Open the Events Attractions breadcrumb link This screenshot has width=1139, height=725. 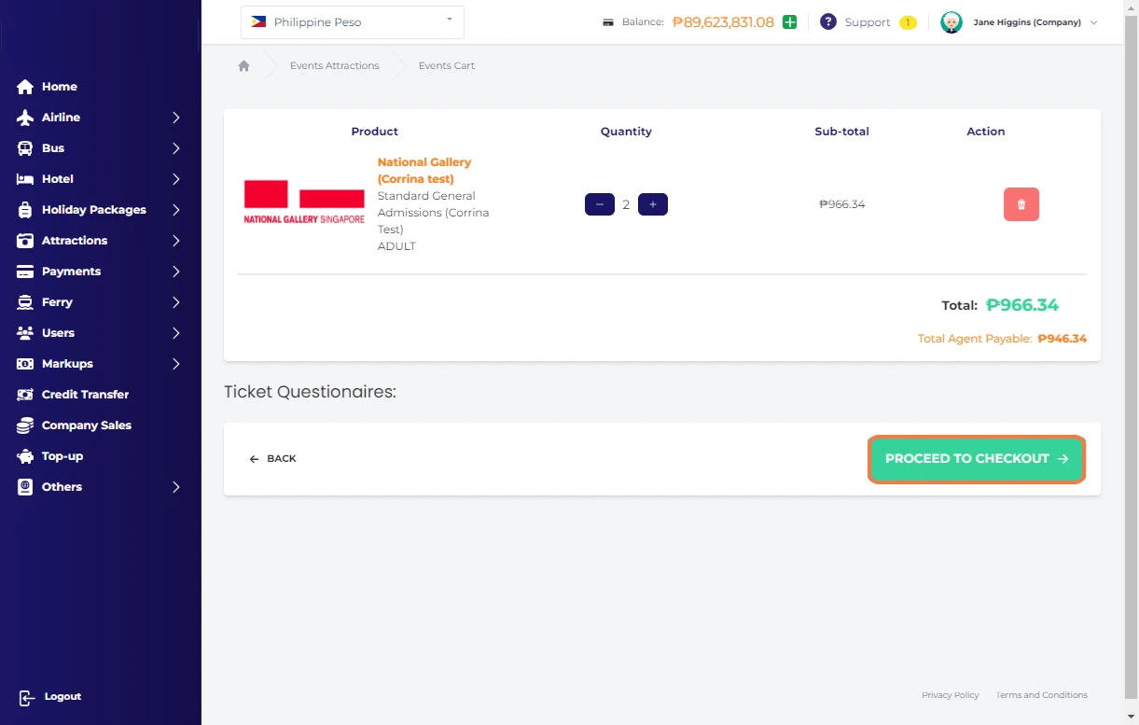[334, 66]
